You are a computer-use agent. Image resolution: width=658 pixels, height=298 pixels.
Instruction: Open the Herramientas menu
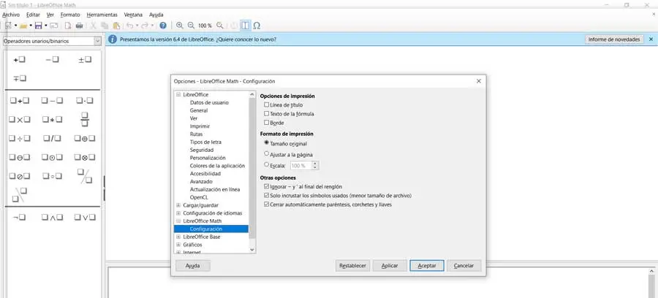[x=102, y=15]
